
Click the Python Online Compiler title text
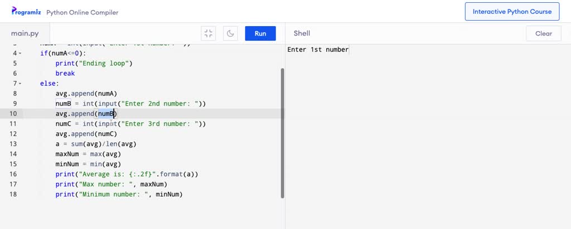click(83, 12)
